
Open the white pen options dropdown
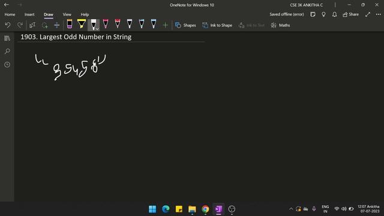97,29
